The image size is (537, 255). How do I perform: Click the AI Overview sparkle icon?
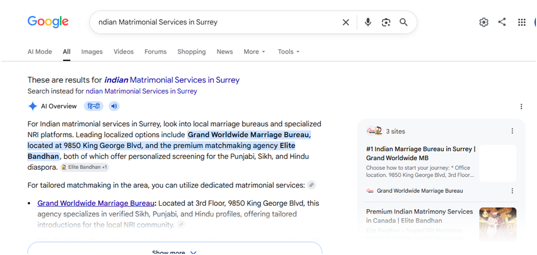point(32,106)
